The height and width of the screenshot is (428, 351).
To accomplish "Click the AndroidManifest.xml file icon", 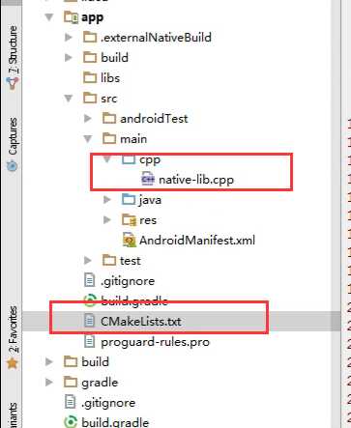I will pos(130,240).
